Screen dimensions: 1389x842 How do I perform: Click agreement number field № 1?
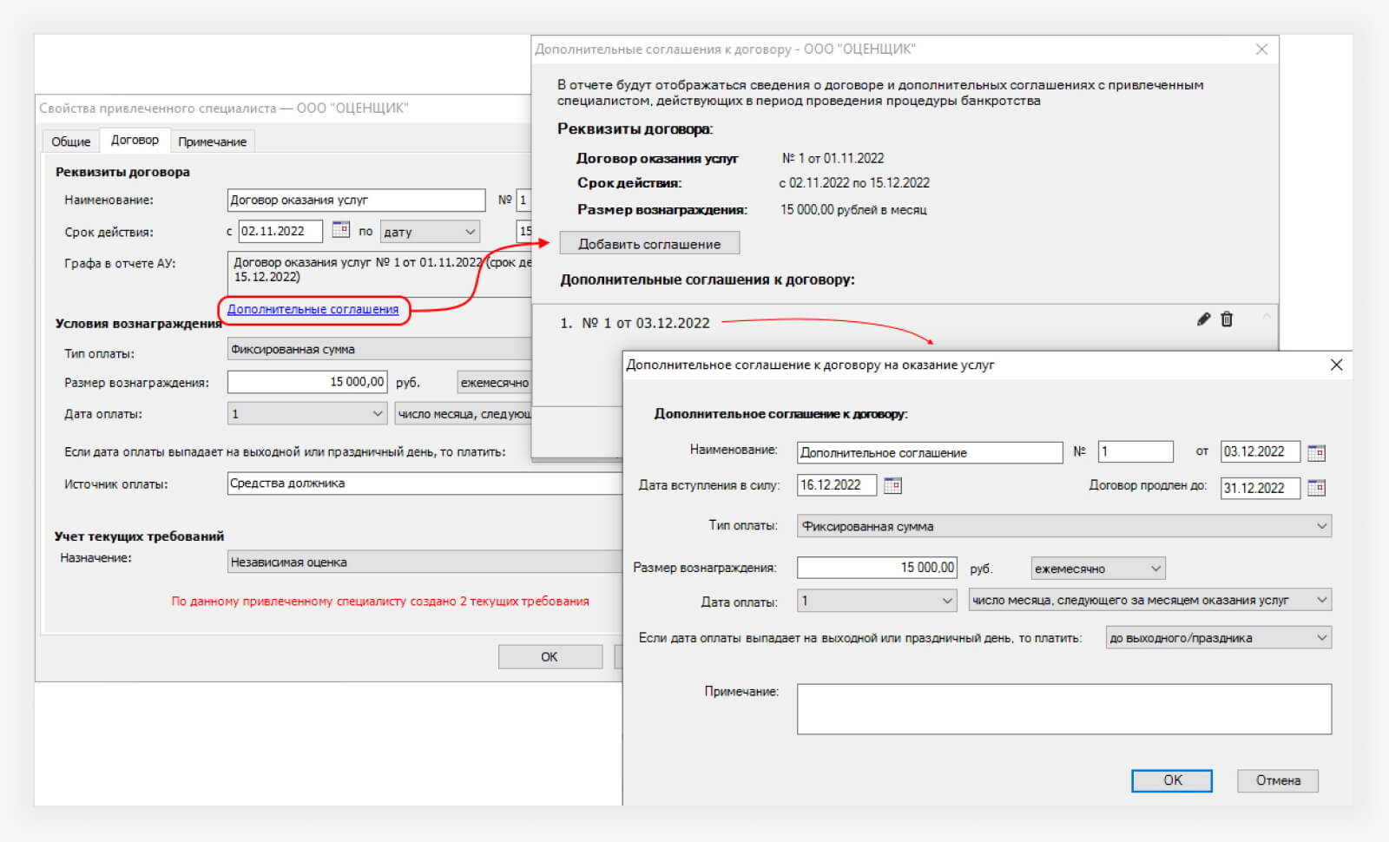(x=1136, y=451)
